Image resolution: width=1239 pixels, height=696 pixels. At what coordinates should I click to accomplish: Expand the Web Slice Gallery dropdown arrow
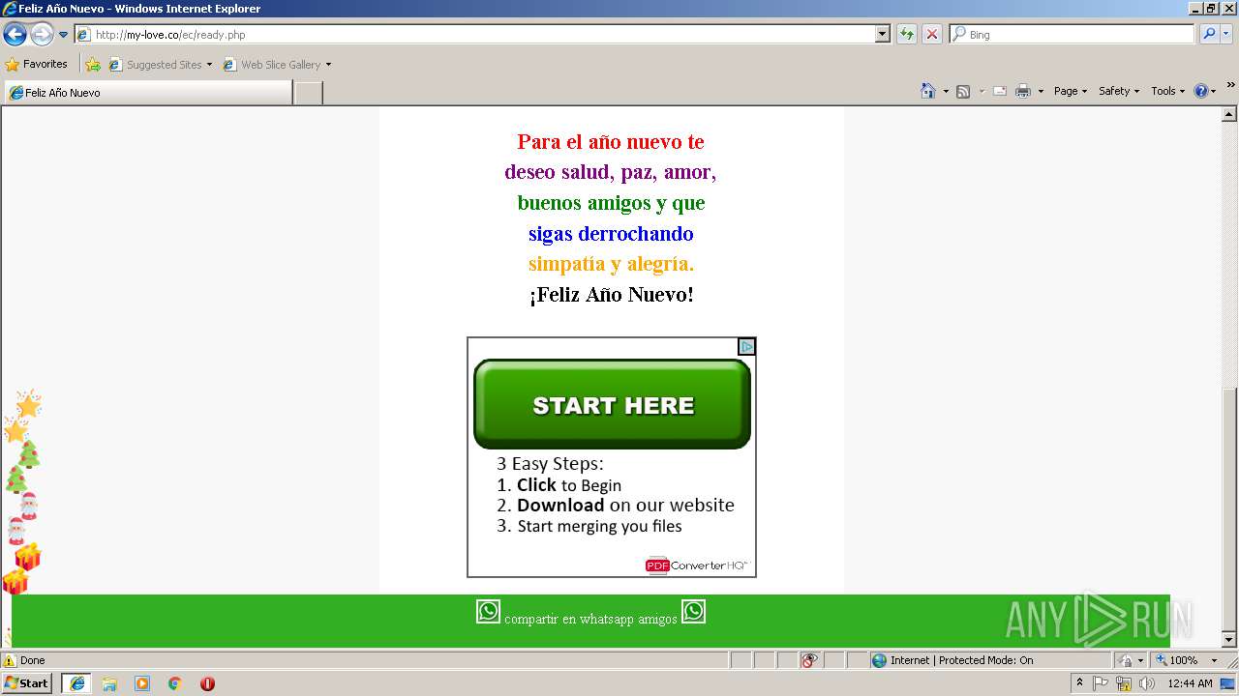pyautogui.click(x=328, y=65)
